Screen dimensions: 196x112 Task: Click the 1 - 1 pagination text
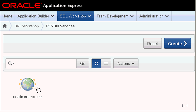pyautogui.click(x=185, y=106)
